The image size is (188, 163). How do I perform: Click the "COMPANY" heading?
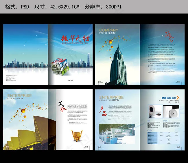(109, 30)
